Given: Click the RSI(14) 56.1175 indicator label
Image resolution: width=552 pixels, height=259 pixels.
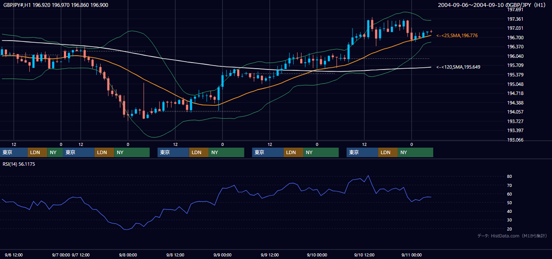Looking at the screenshot, I should coord(19,164).
